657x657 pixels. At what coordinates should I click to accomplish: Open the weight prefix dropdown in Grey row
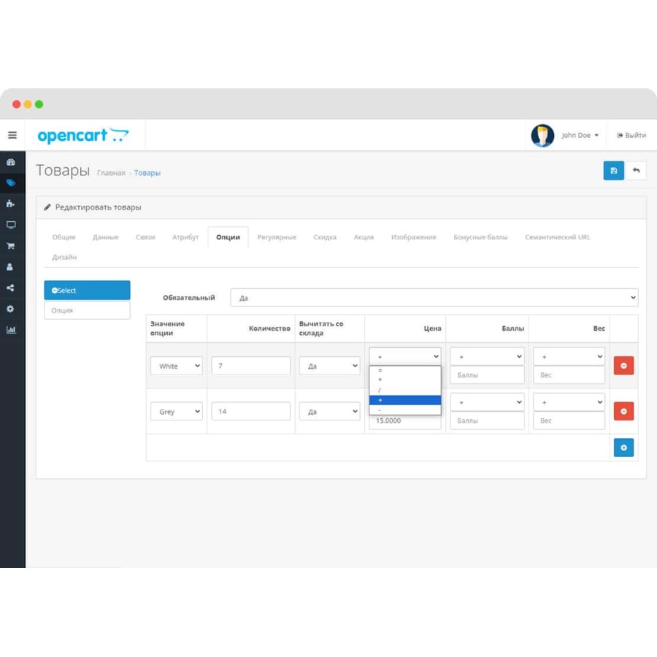569,401
